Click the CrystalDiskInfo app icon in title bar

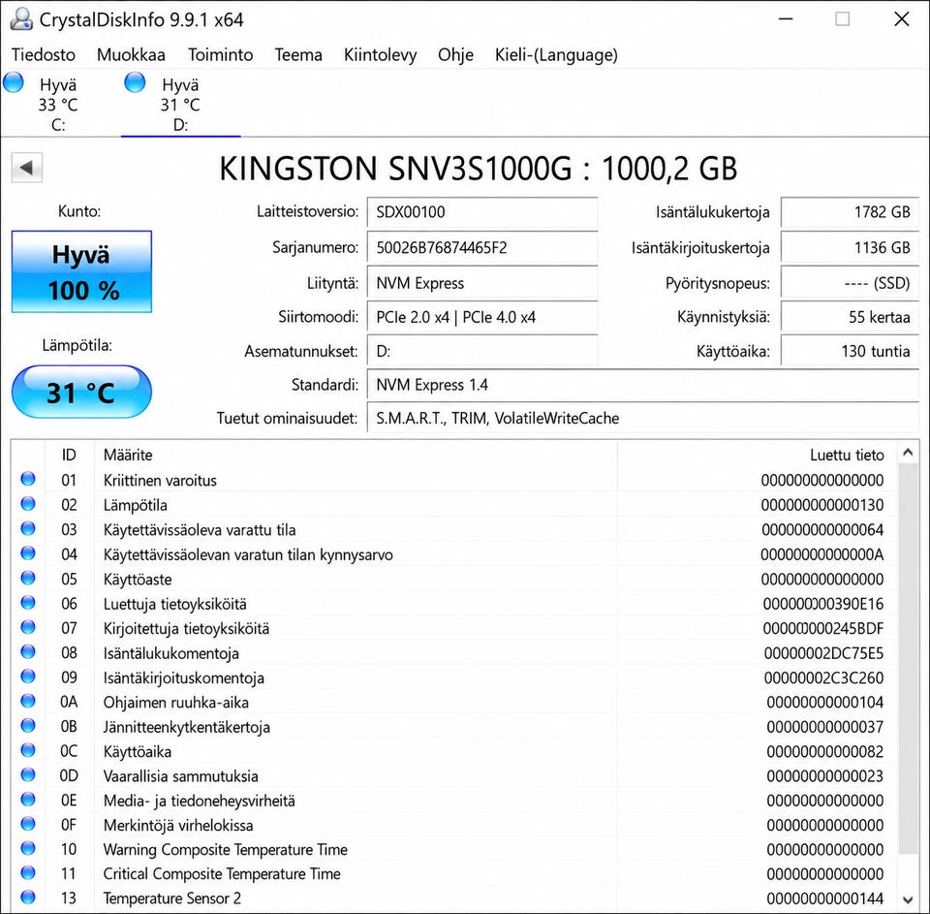[x=20, y=19]
